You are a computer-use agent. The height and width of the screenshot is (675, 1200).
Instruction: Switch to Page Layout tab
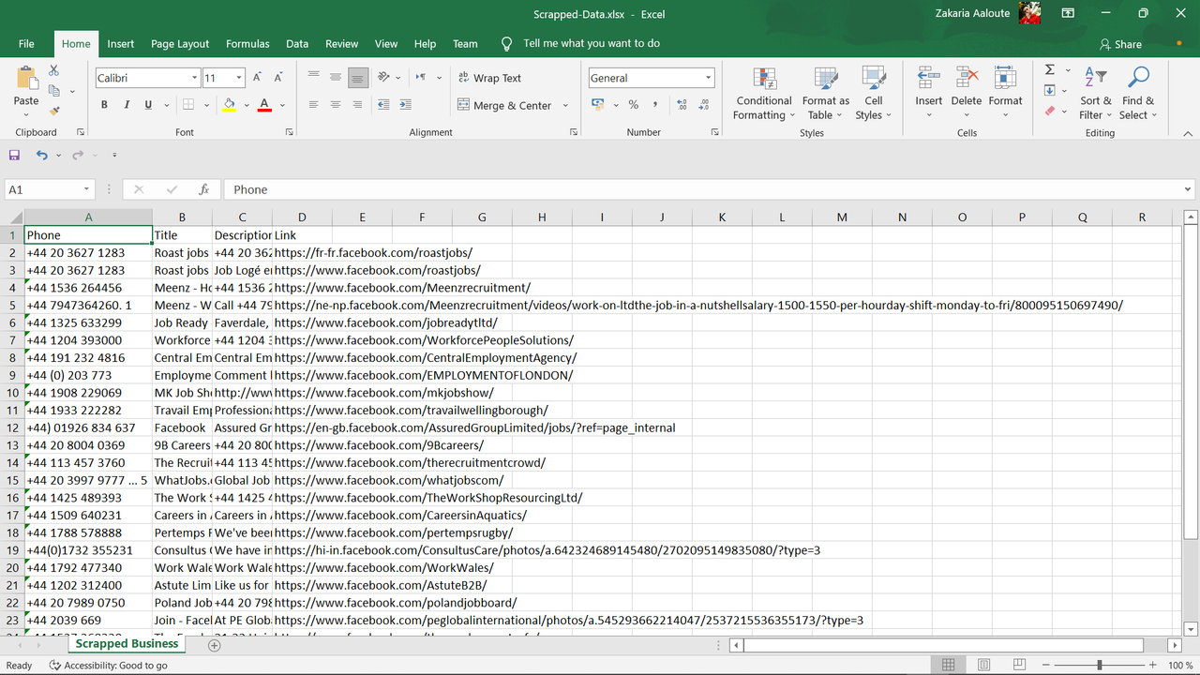pos(180,43)
